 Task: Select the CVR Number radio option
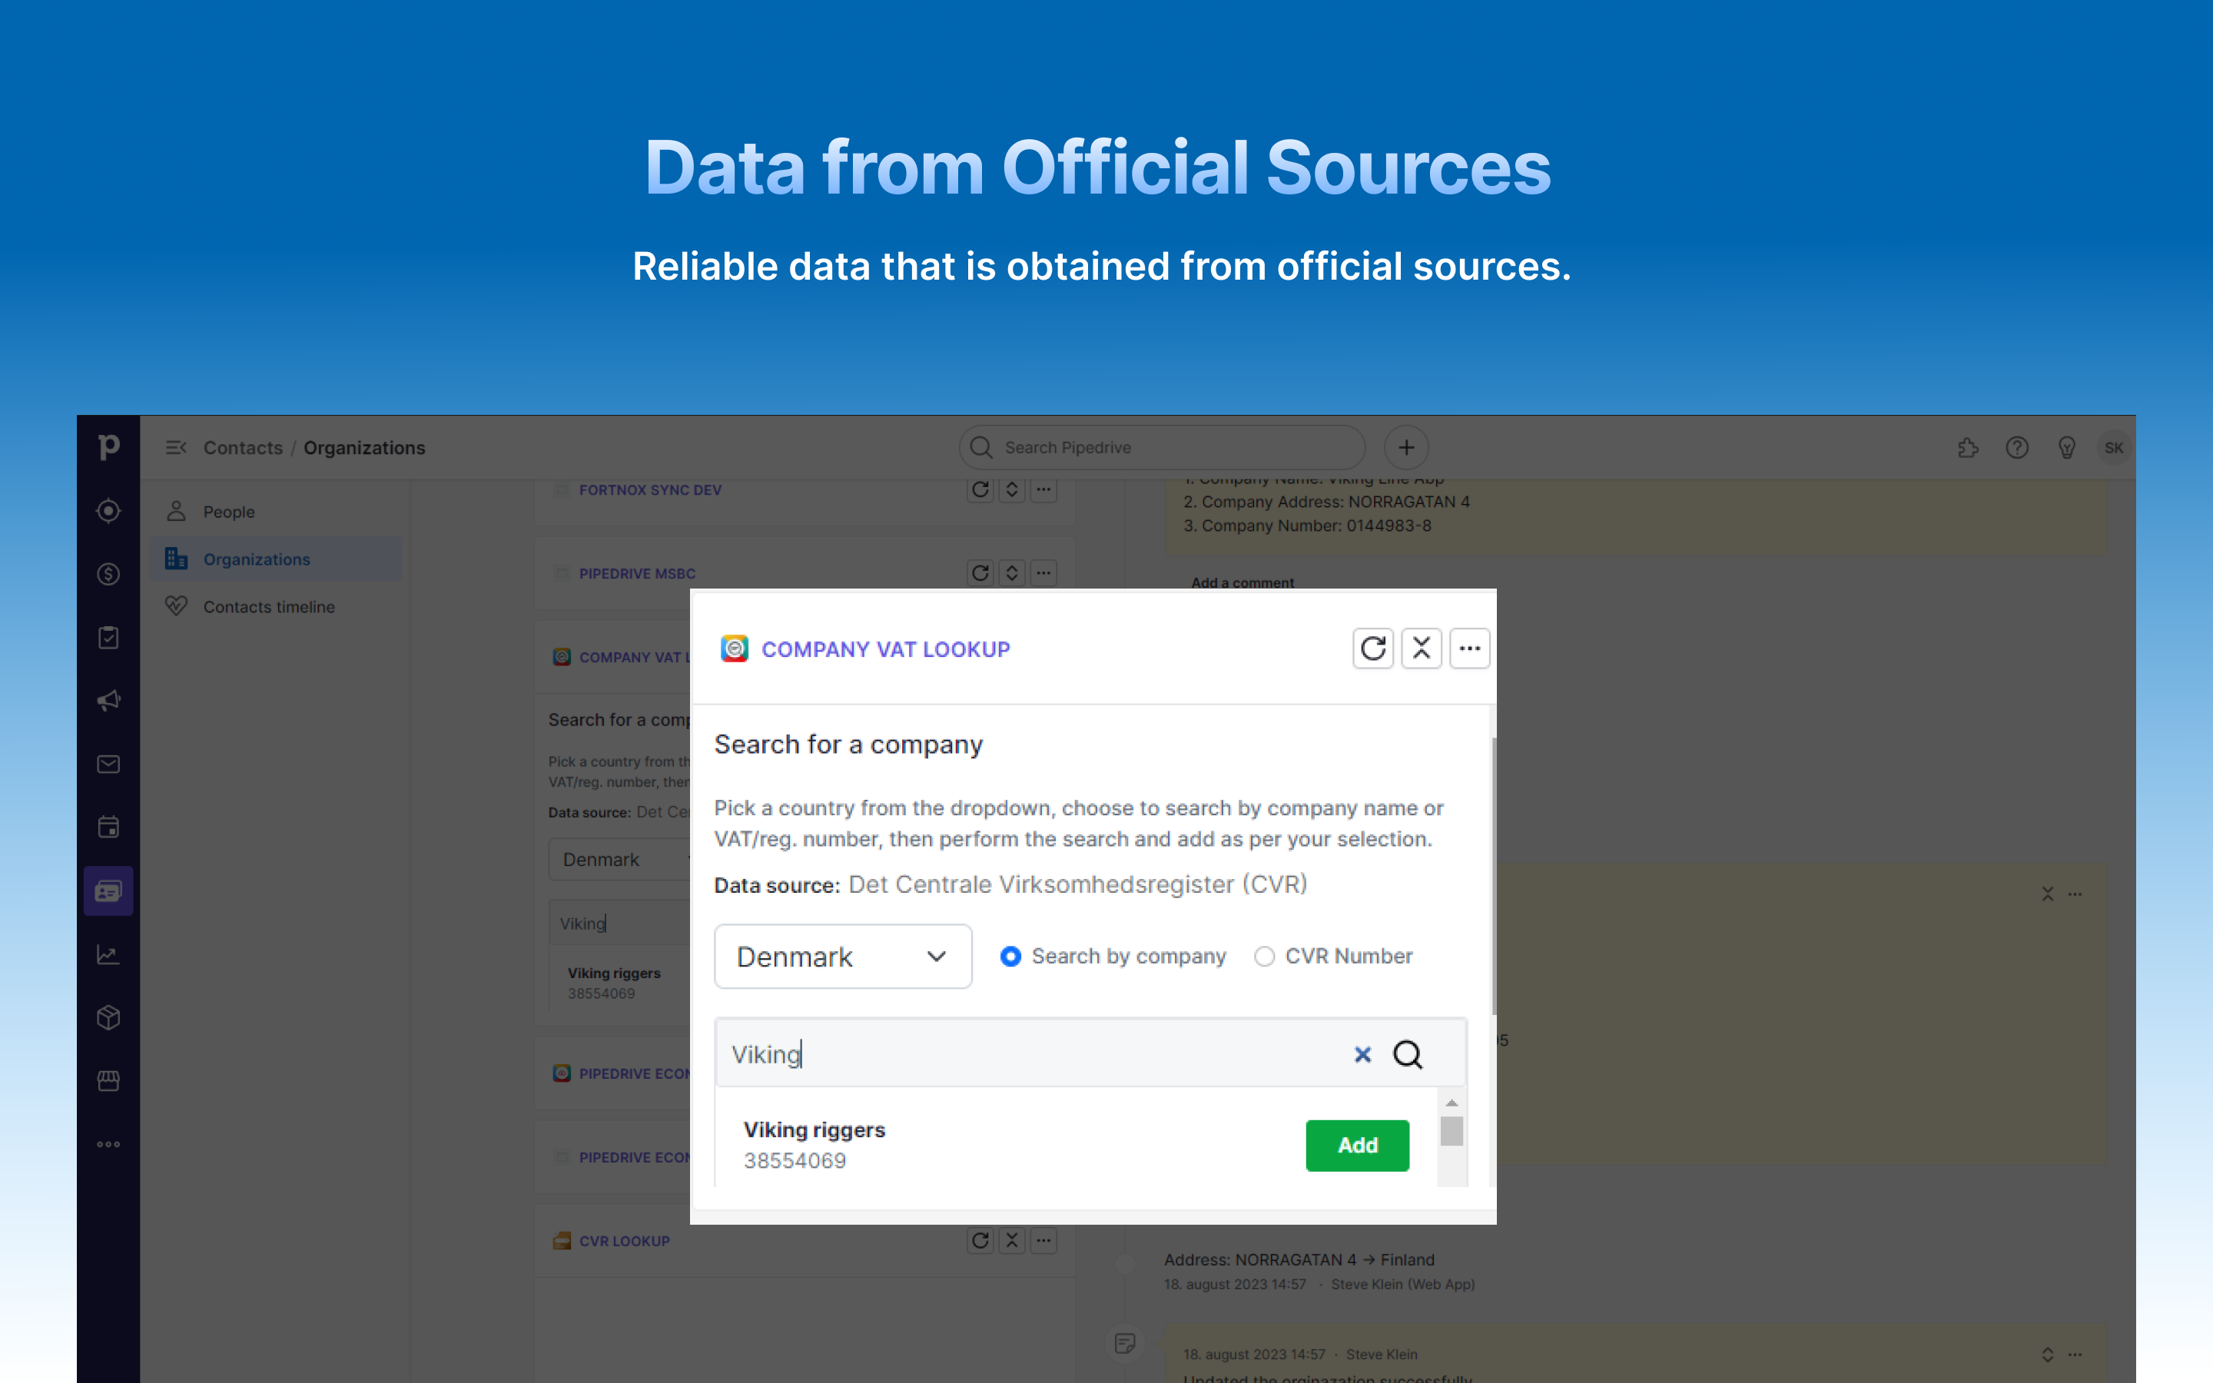1264,956
